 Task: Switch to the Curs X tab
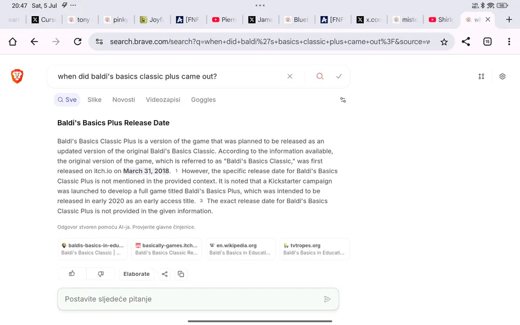(44, 20)
